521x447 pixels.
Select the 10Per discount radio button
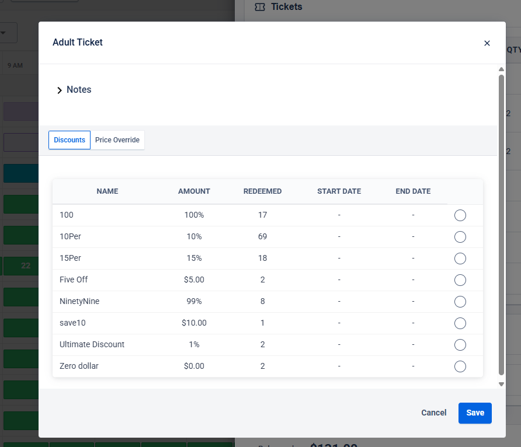[460, 237]
